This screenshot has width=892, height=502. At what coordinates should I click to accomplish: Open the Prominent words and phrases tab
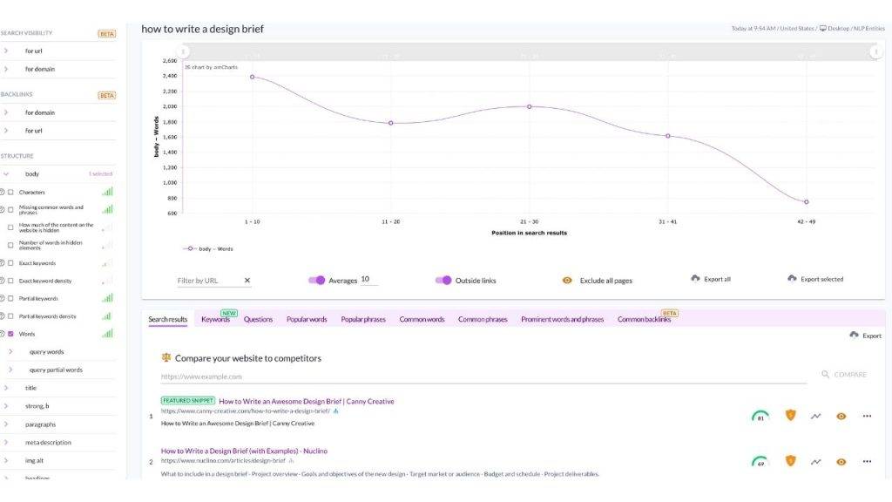pyautogui.click(x=562, y=319)
